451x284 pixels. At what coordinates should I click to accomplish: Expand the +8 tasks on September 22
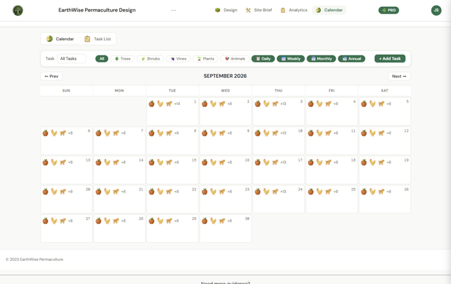click(x=177, y=192)
